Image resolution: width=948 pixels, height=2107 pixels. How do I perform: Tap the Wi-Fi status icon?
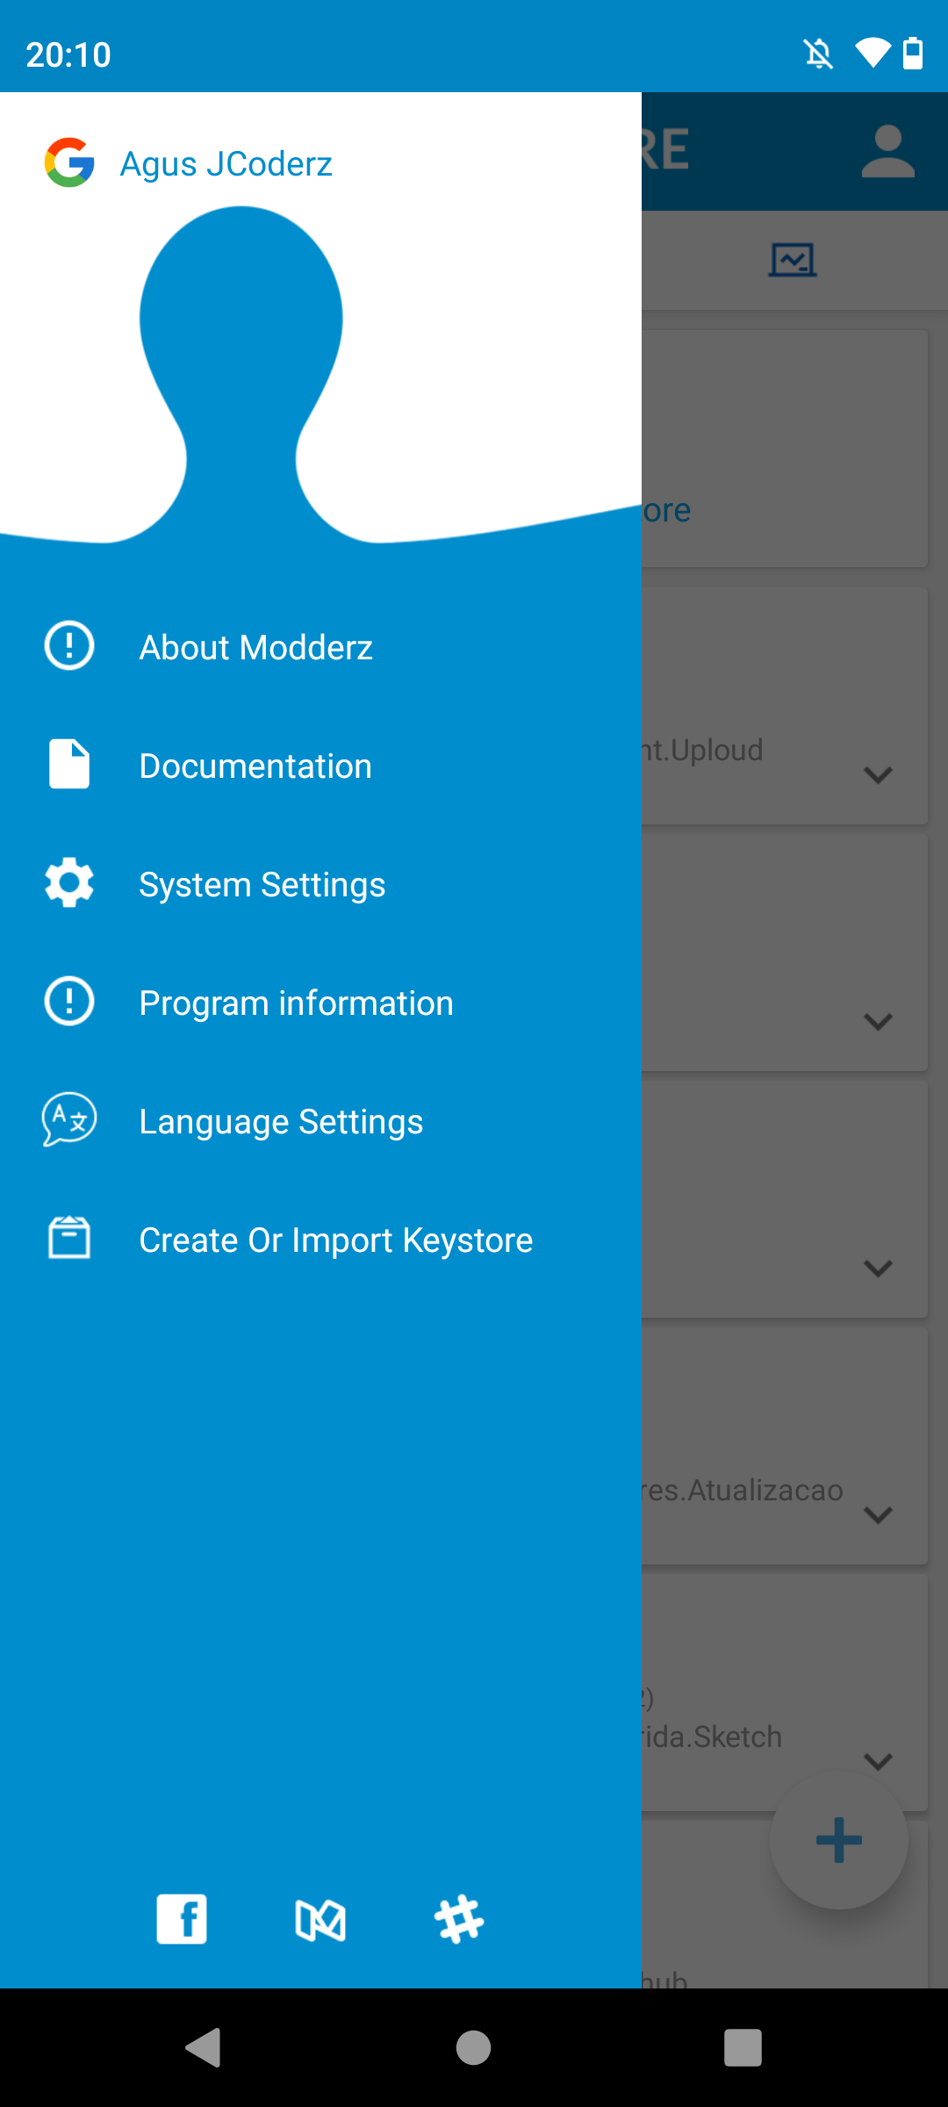coord(873,54)
